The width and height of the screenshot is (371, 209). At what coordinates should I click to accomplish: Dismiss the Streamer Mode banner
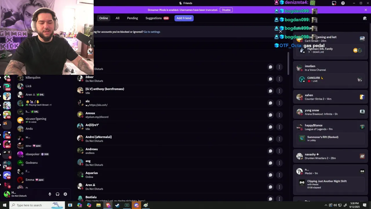(x=366, y=10)
